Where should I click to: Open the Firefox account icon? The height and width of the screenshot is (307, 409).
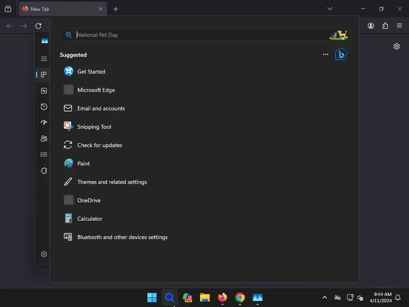(x=371, y=26)
